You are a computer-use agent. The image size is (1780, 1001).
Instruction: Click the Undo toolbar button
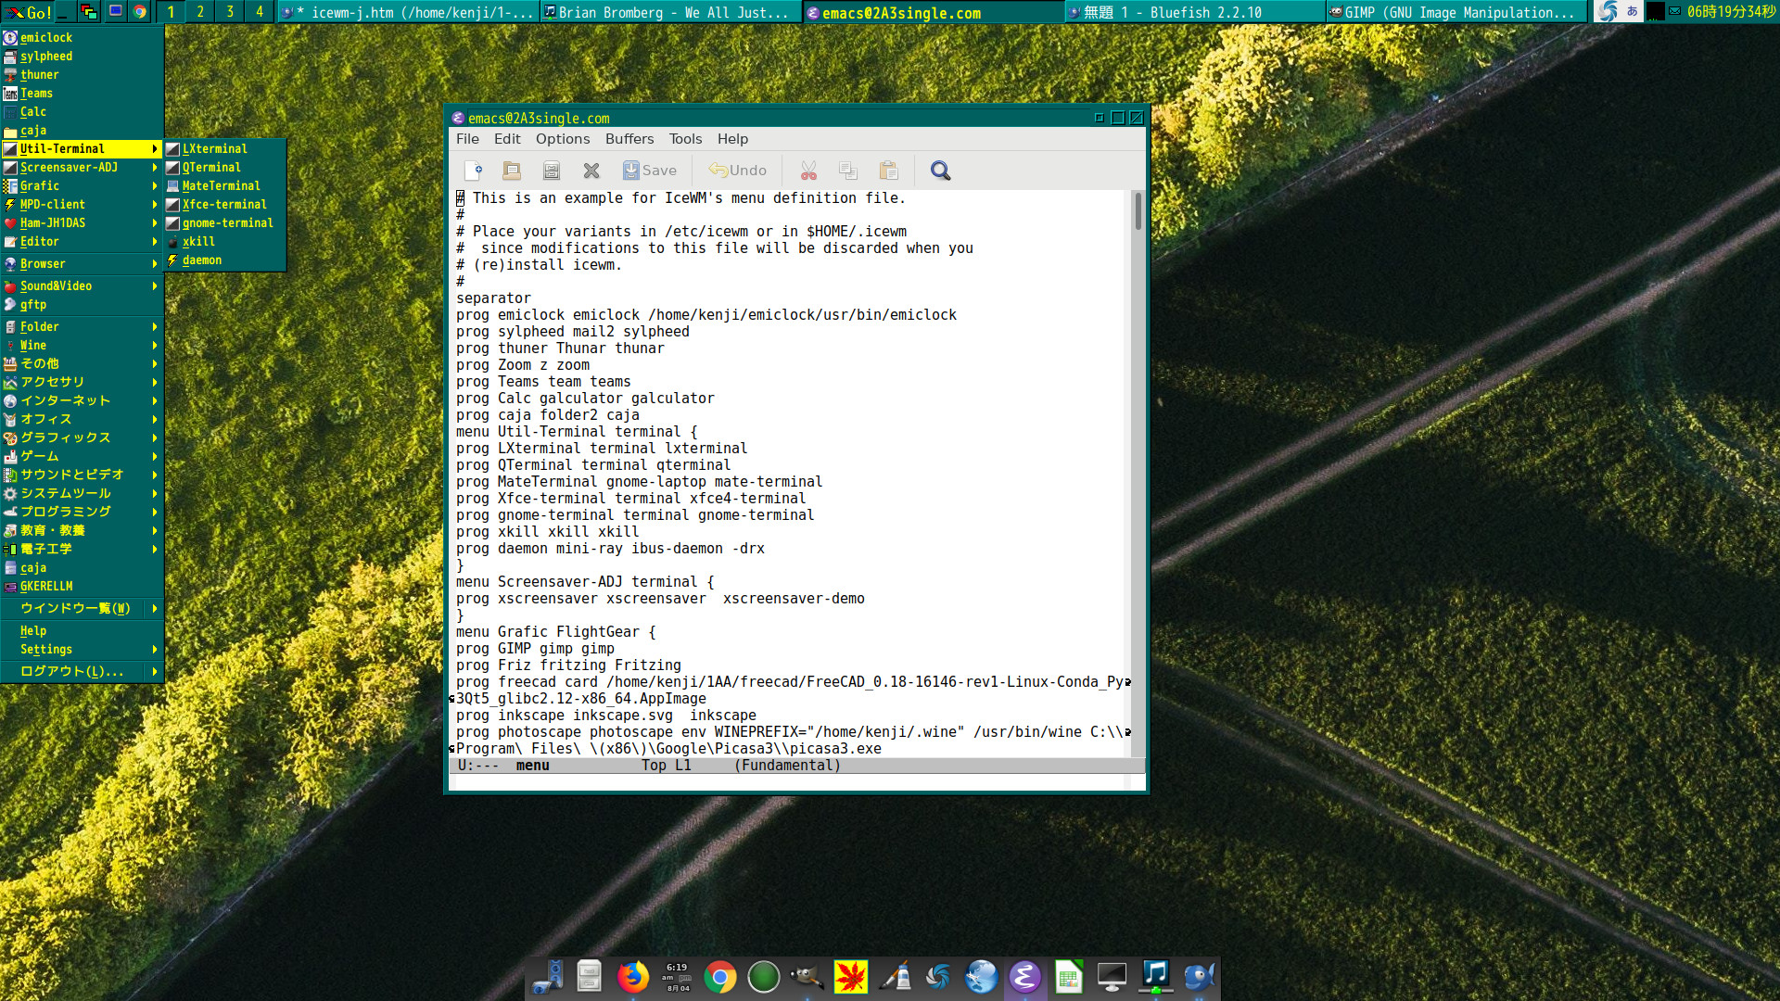pyautogui.click(x=738, y=171)
